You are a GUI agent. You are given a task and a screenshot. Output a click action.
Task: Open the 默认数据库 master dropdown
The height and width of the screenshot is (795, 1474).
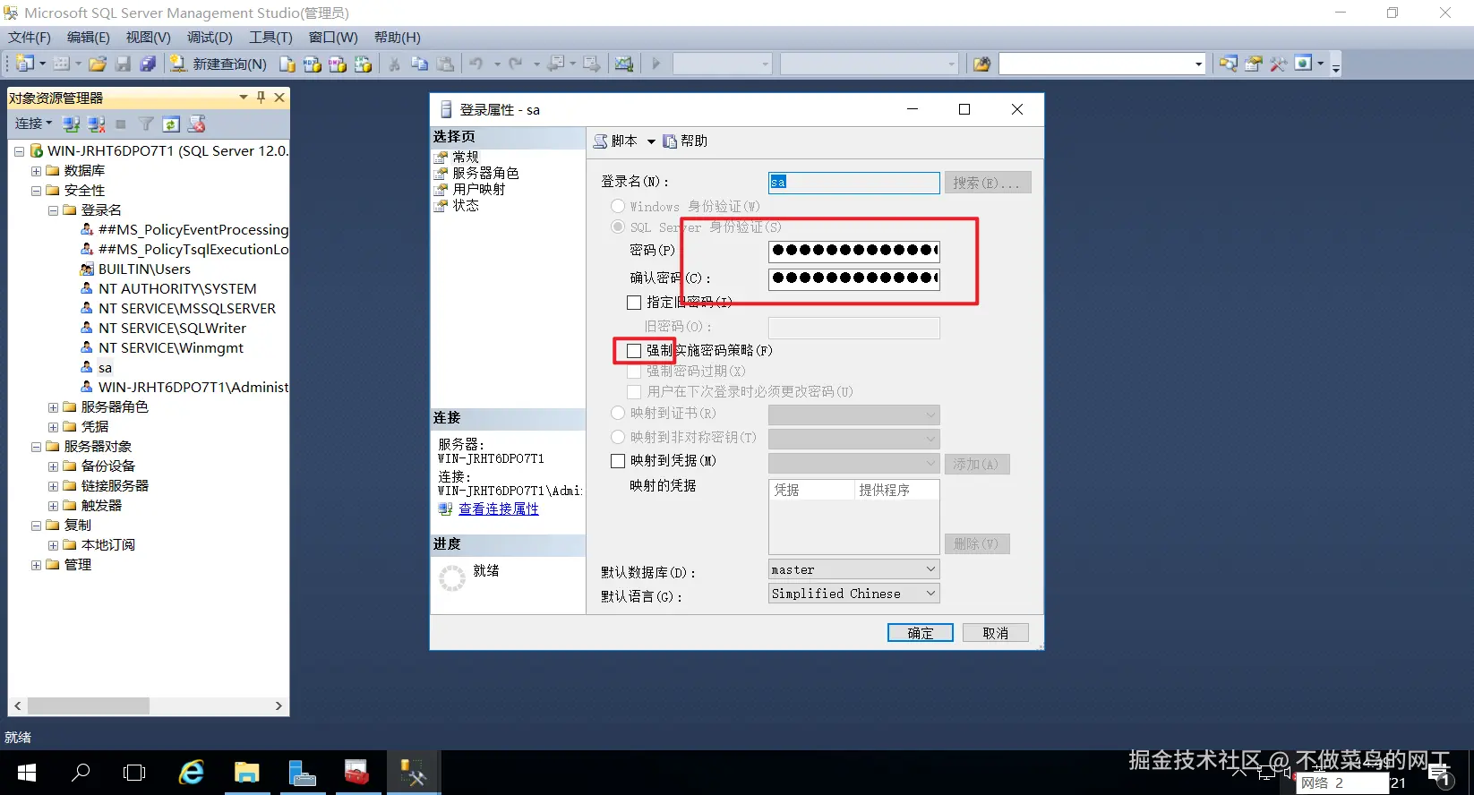point(854,569)
